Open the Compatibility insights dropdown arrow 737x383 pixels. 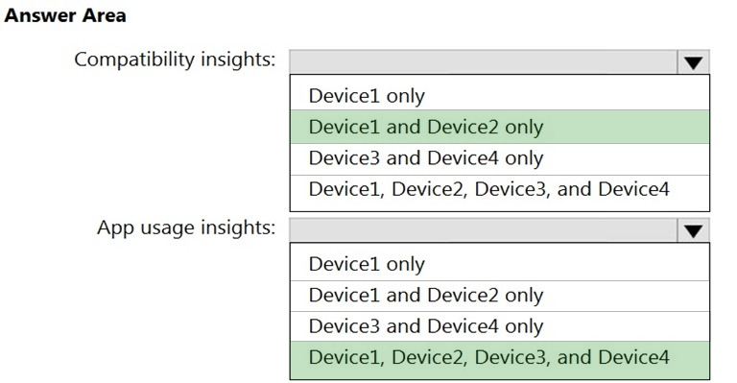click(693, 62)
